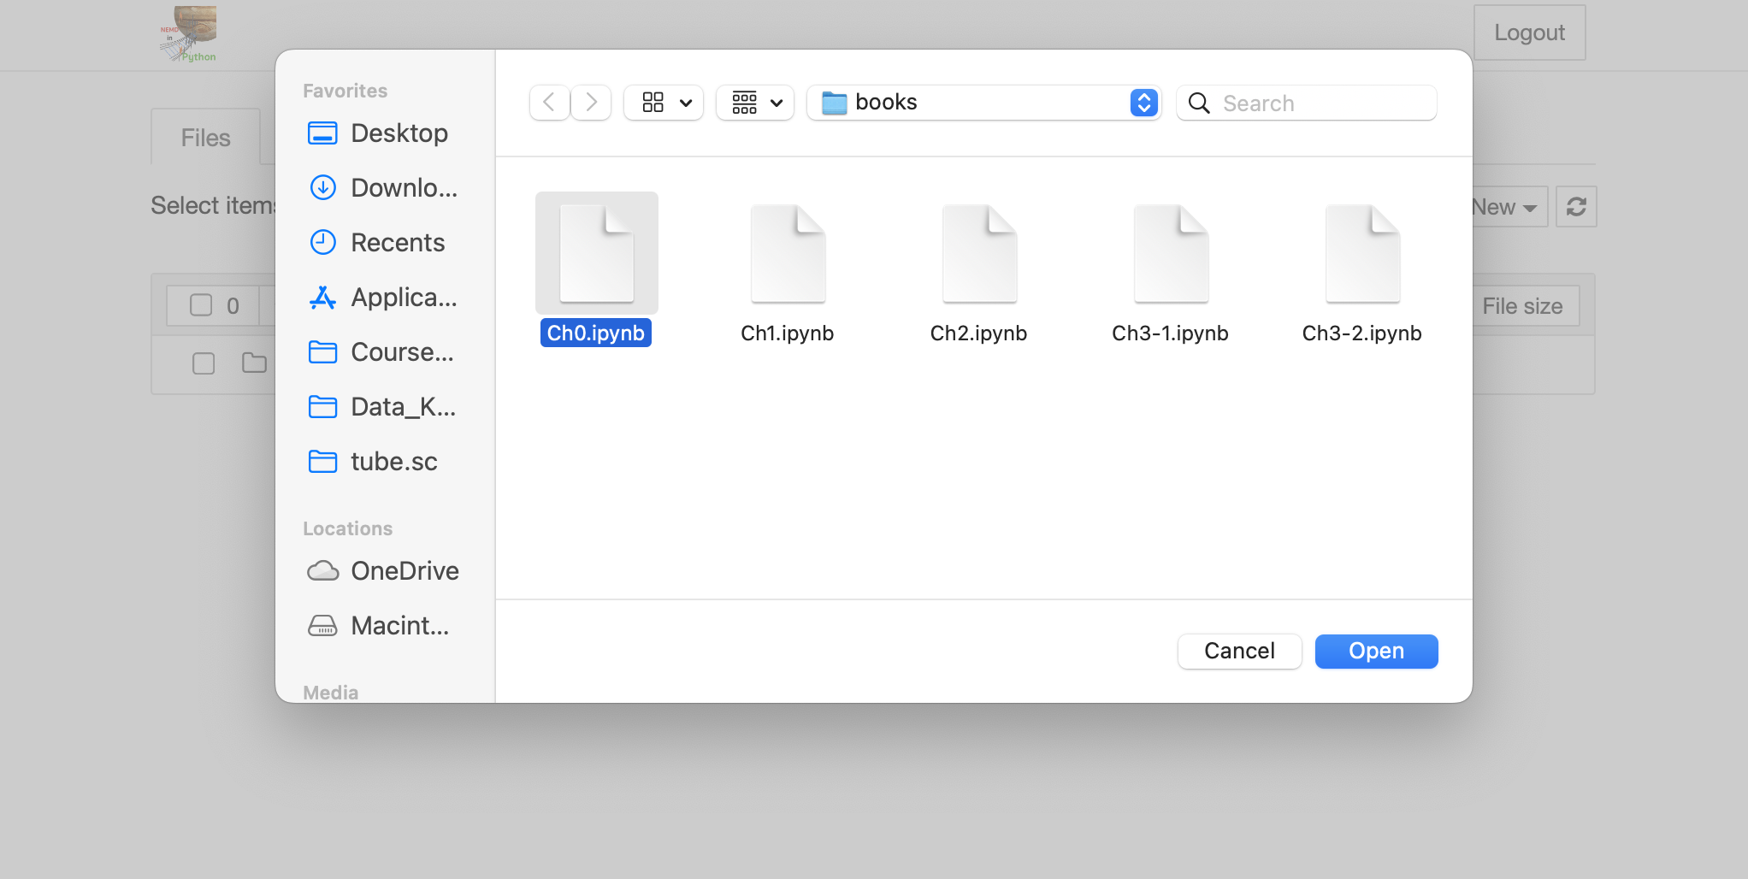Select the Ch3-1.ipynb file icon
This screenshot has width=1748, height=879.
(1171, 254)
